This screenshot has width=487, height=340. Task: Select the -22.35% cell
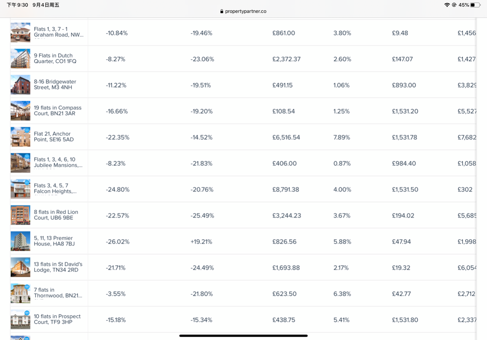tap(118, 137)
